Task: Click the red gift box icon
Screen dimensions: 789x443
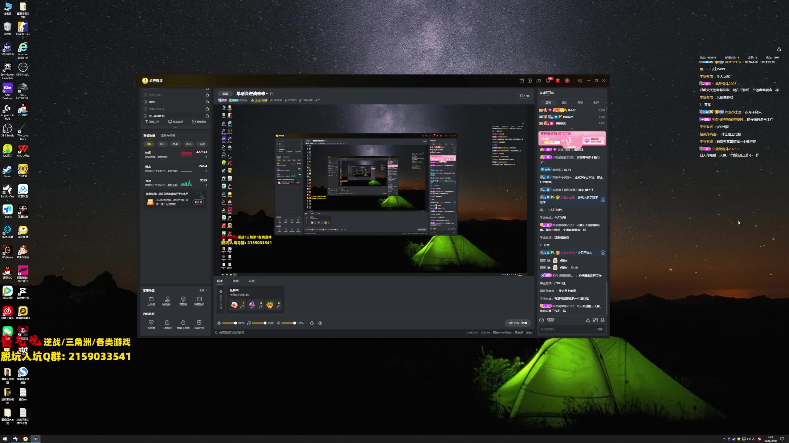Action: click(x=558, y=81)
